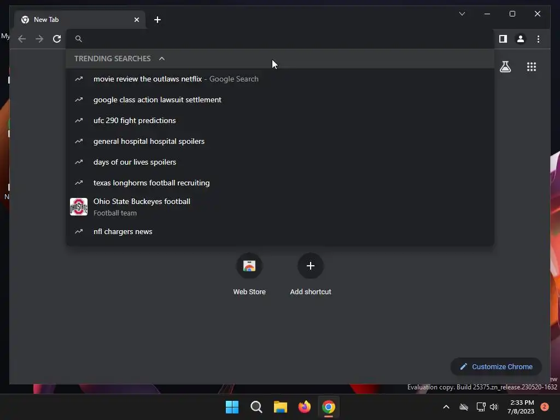The width and height of the screenshot is (560, 420).
Task: Select "google class action lawsuit settlement" suggestion
Action: point(280,100)
